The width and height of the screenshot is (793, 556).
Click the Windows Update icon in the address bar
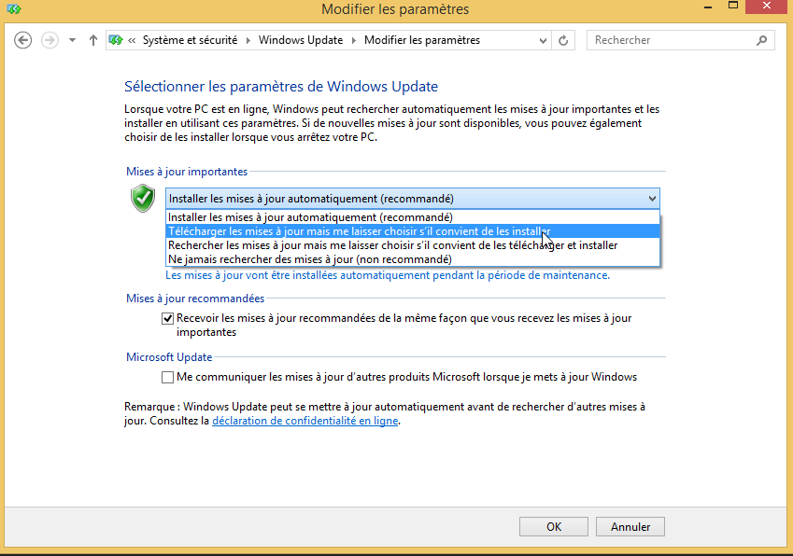116,40
